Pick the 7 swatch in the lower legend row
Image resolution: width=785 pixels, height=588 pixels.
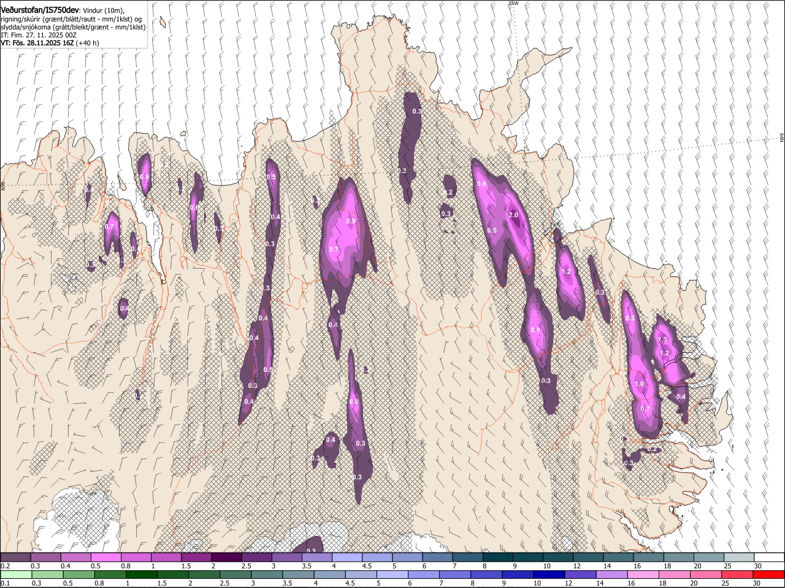tap(454, 575)
